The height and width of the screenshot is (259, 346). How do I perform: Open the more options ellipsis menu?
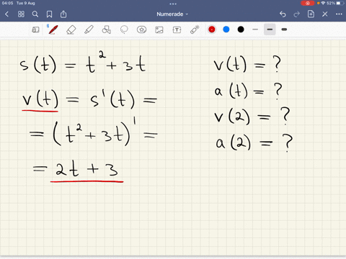click(x=339, y=14)
